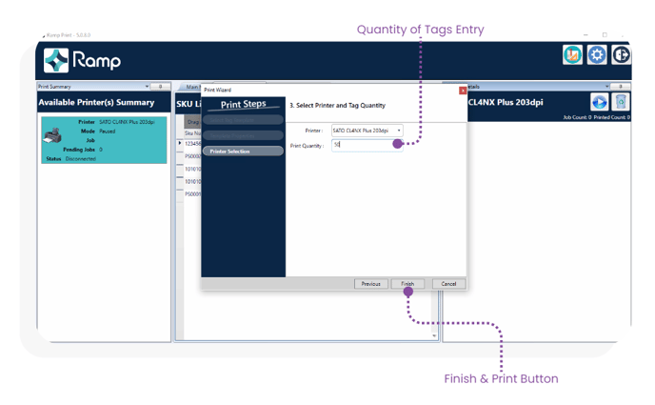The image size is (655, 405).
Task: Click the row indicator arrow beside SKU 123456
Action: pos(180,143)
